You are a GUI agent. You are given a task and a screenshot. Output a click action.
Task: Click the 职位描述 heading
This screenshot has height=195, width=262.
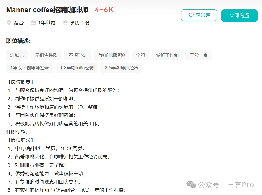click(x=18, y=41)
